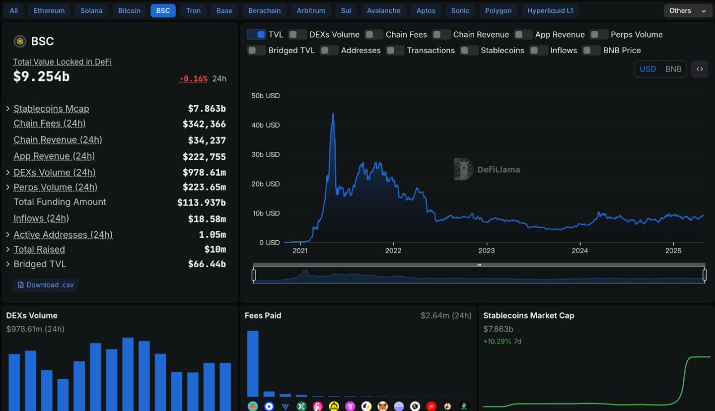
Task: Click the PancakeSwap bunny icon in Fees Paid
Action: pos(253,406)
